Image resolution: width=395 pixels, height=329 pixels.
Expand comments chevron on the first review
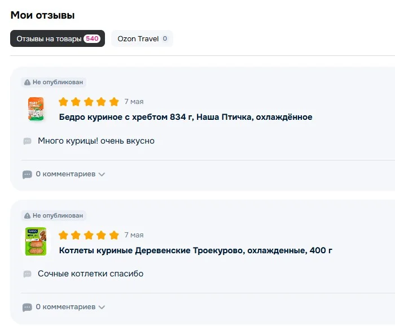pos(102,174)
